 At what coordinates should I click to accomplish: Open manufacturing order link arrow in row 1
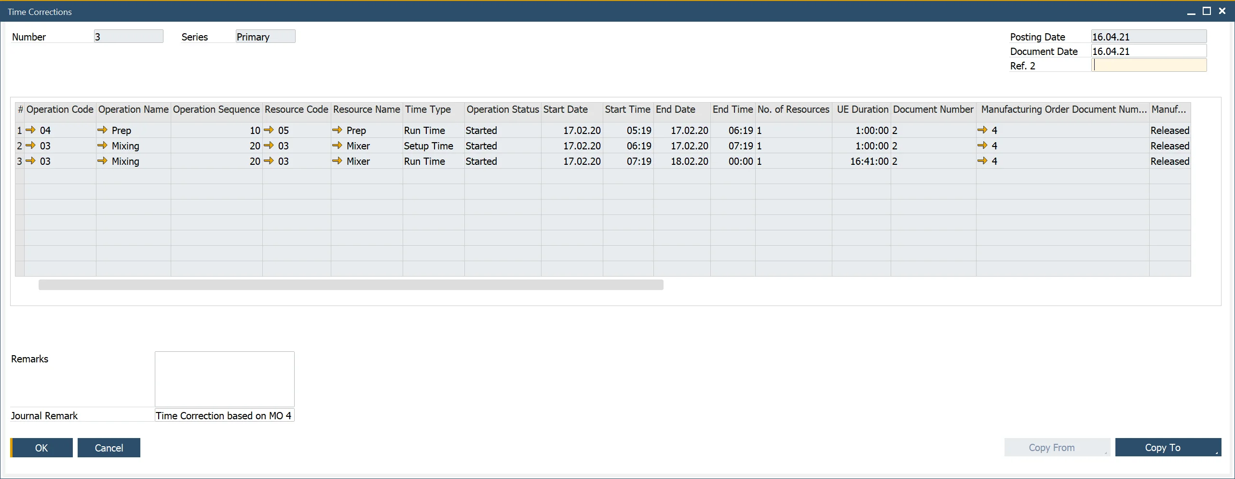(x=982, y=130)
